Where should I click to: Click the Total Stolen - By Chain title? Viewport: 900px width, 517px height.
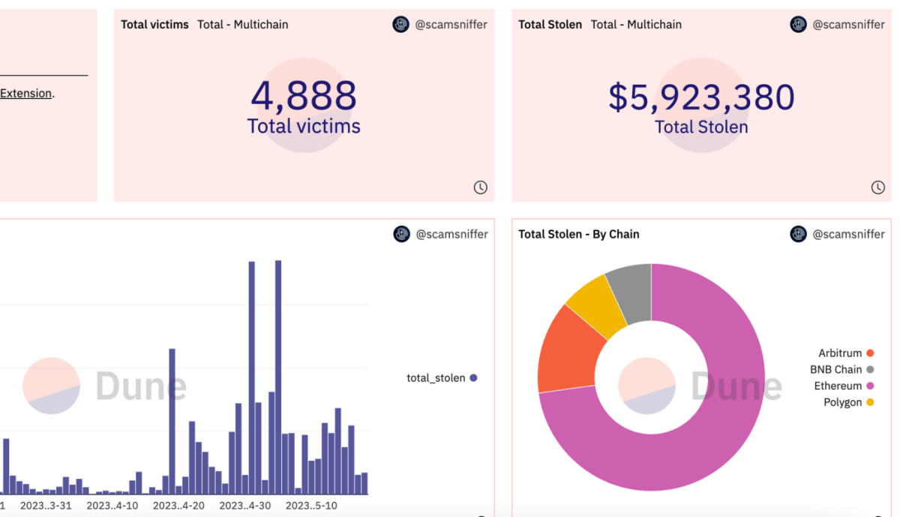(x=579, y=234)
